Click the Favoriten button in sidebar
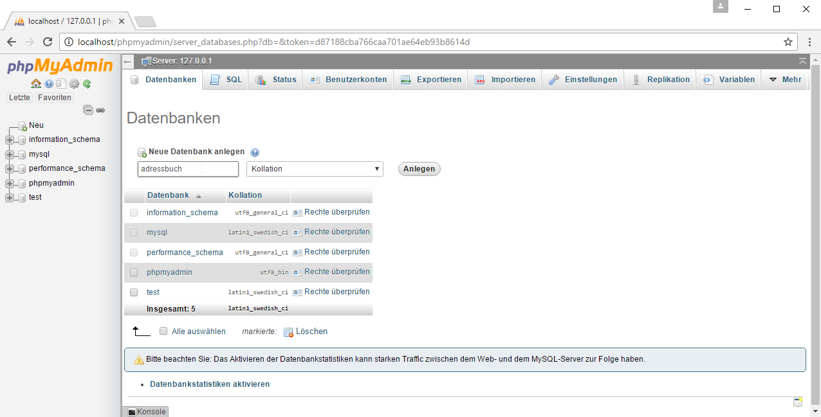Screen dimensions: 821x417 (x=54, y=98)
